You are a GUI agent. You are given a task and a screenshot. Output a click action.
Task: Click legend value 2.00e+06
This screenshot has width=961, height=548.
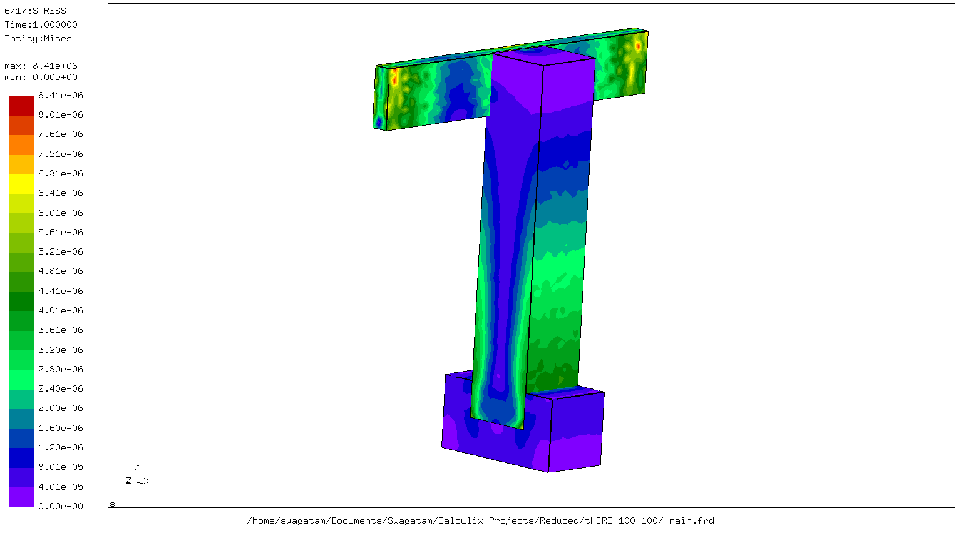point(61,408)
